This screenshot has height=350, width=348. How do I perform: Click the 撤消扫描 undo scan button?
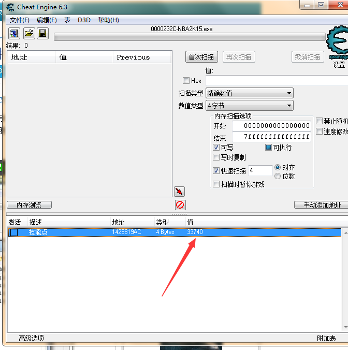coord(308,57)
